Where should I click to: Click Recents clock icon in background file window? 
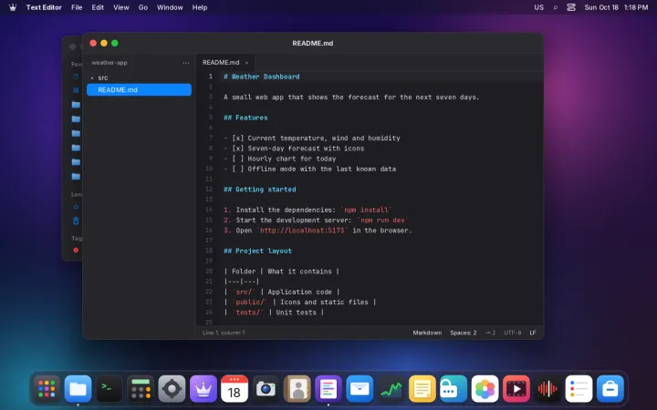tap(76, 77)
